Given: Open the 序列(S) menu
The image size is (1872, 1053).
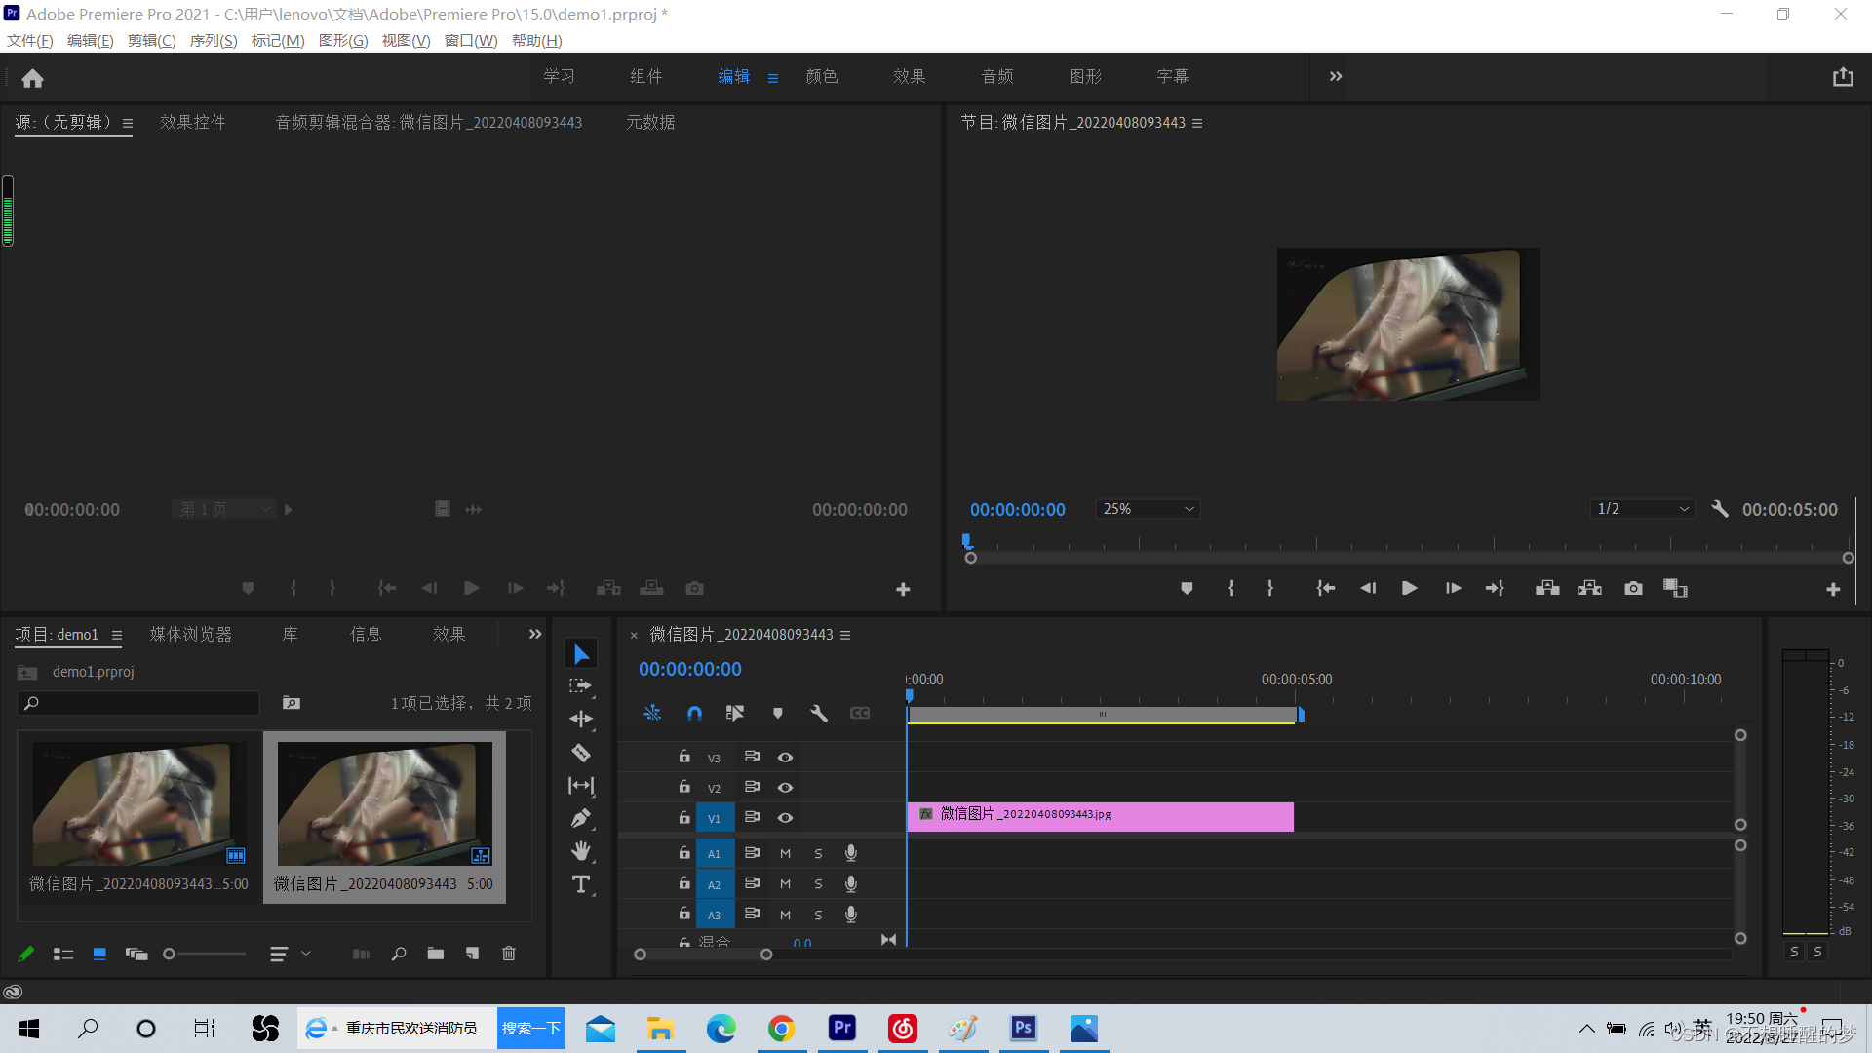Looking at the screenshot, I should coord(213,40).
